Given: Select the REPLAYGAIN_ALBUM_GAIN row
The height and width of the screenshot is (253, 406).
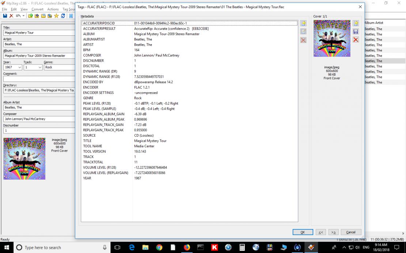Looking at the screenshot, I should pos(190,114).
